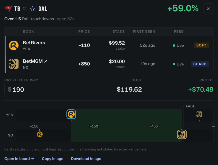Open in board link

(x=19, y=159)
